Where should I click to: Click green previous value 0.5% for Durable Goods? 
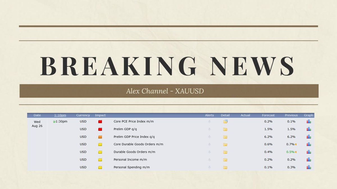tap(290, 152)
